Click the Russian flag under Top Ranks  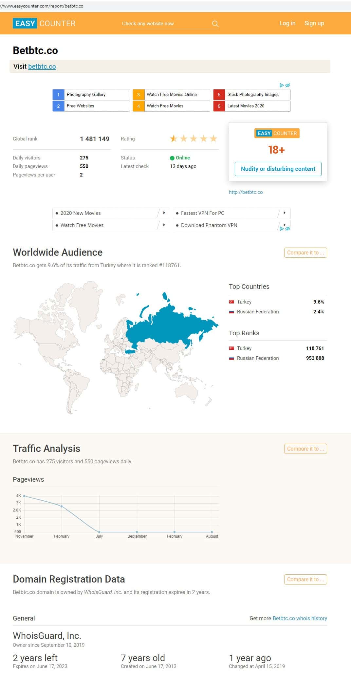pos(231,358)
